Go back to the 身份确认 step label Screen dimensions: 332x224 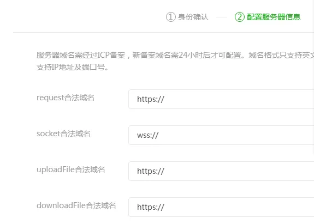click(193, 17)
